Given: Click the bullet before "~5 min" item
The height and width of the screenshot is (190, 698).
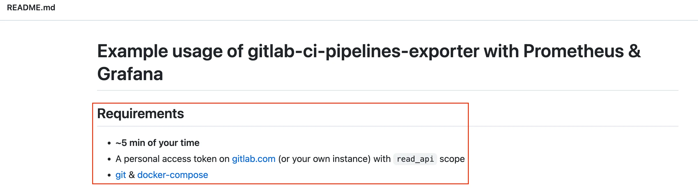Looking at the screenshot, I should click(x=109, y=143).
